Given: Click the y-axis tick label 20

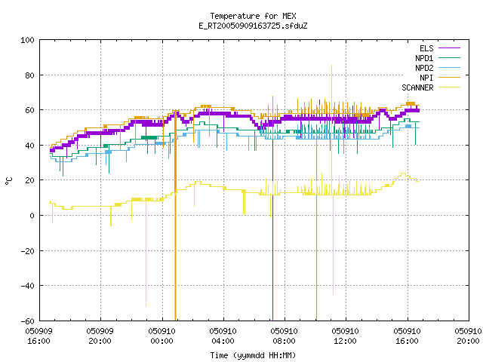Looking at the screenshot, I should 29,180.
